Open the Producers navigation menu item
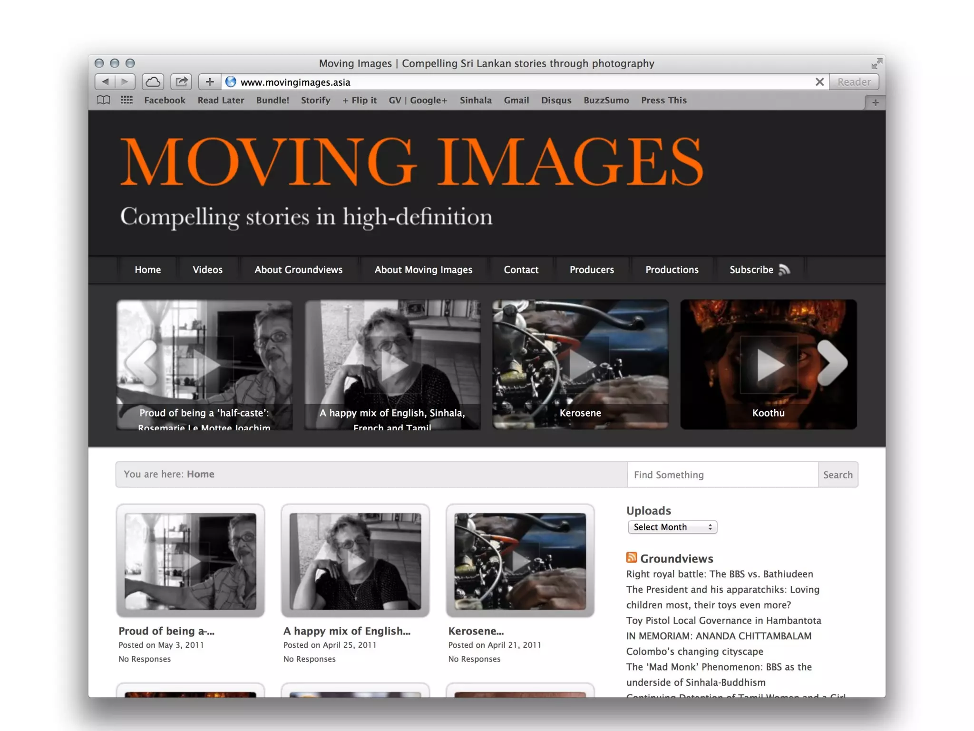This screenshot has height=731, width=974. (592, 270)
